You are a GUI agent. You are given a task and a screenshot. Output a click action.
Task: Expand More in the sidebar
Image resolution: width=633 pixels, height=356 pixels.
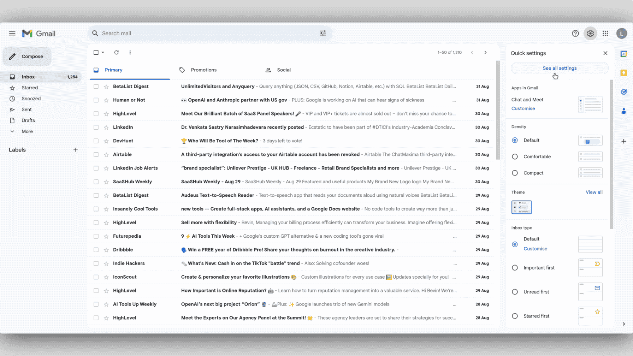27,131
